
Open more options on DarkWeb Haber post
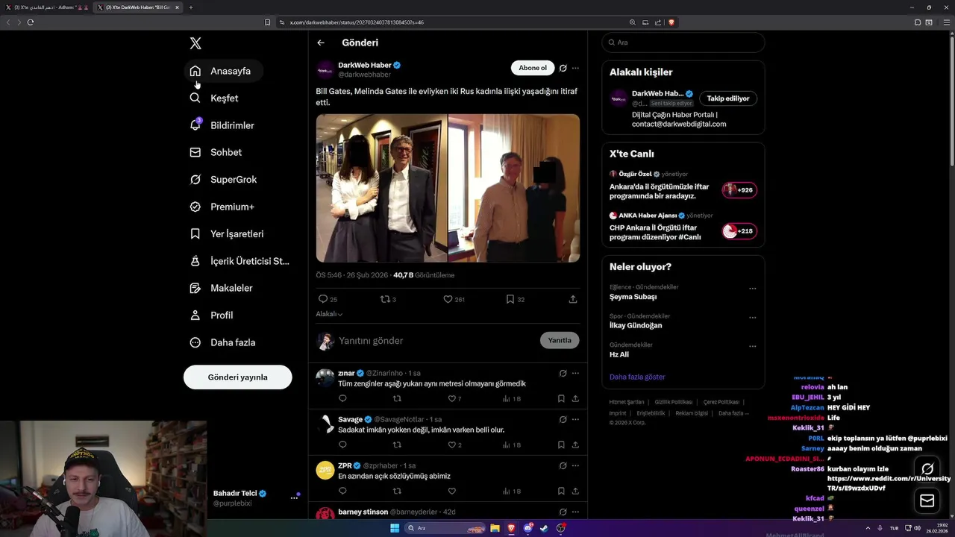click(575, 68)
